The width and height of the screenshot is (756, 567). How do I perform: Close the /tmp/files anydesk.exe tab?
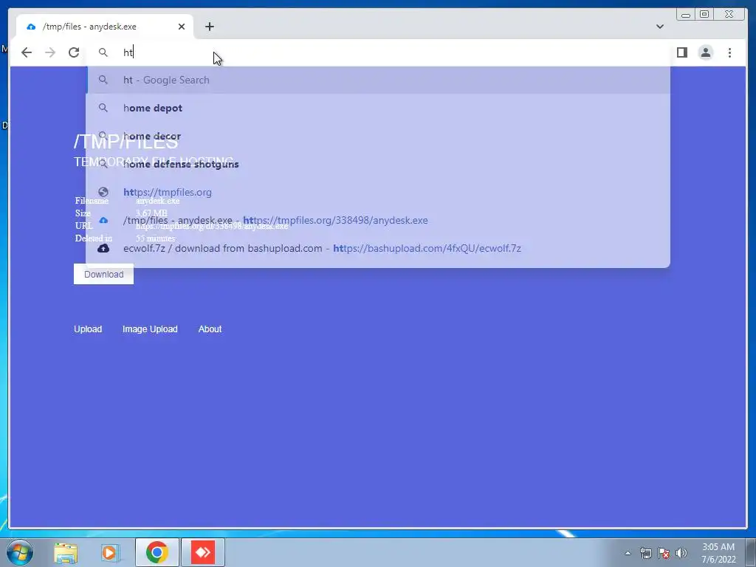tap(182, 27)
